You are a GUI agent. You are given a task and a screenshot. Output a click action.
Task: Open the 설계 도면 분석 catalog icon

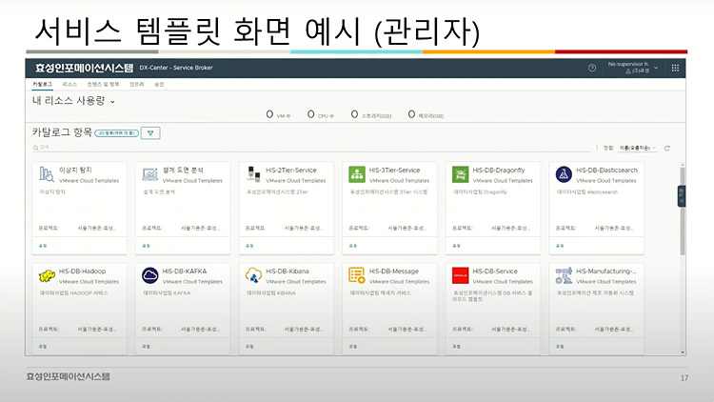tap(149, 174)
